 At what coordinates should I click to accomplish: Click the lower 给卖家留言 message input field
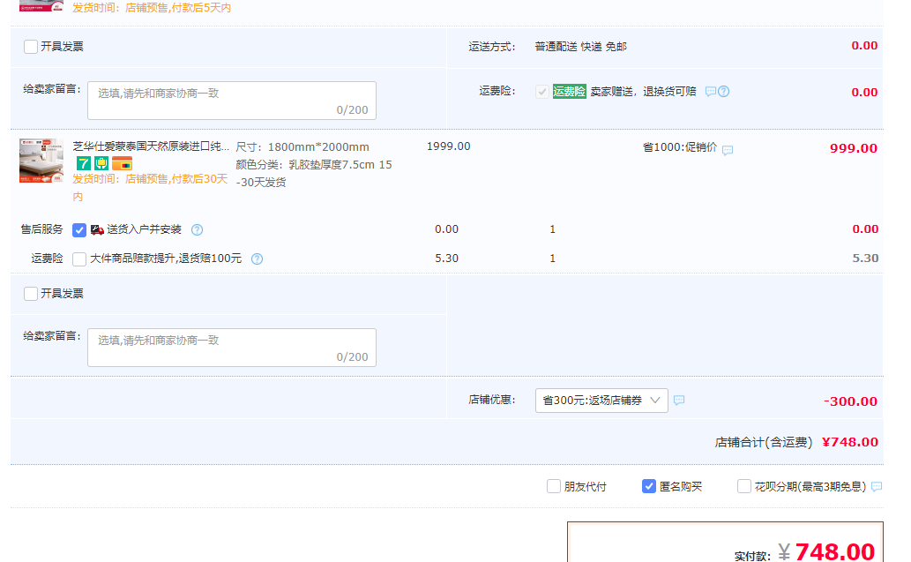[232, 348]
